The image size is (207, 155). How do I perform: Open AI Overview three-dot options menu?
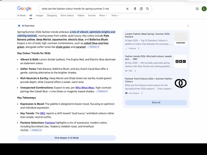[x=188, y=26]
